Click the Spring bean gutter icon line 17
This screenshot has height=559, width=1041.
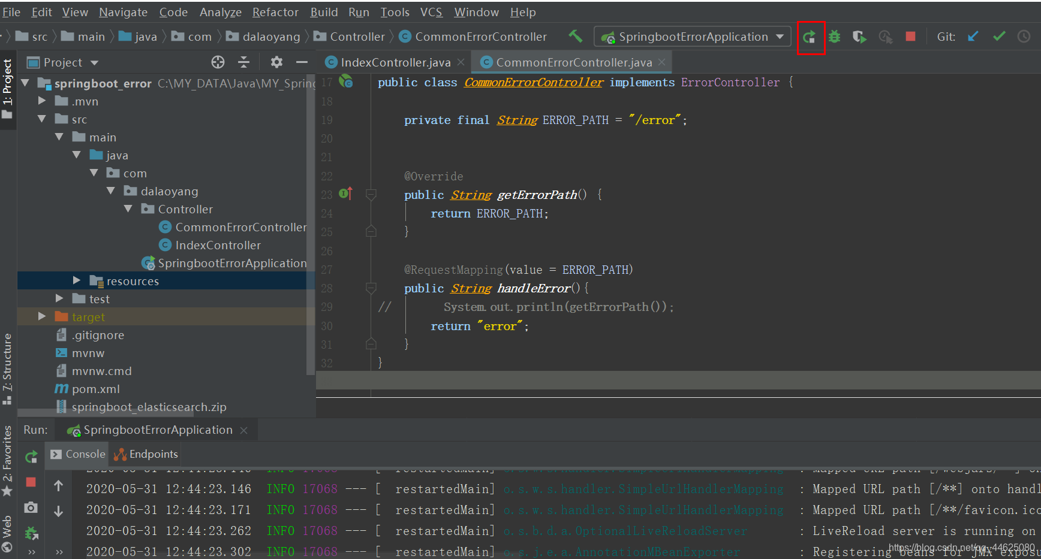[346, 81]
